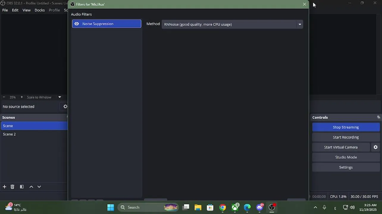Select the Noise Suppression filter row
Image resolution: width=382 pixels, height=214 pixels.
point(107,24)
